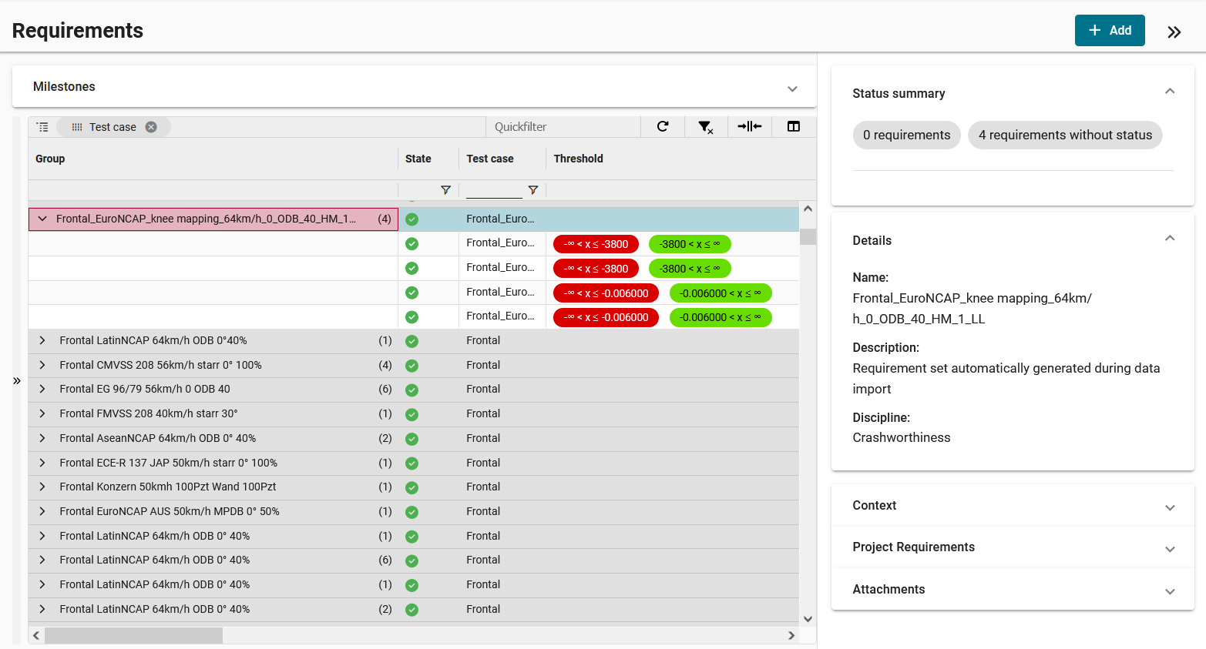Expand the Context section
This screenshot has height=649, width=1206.
(x=1170, y=507)
